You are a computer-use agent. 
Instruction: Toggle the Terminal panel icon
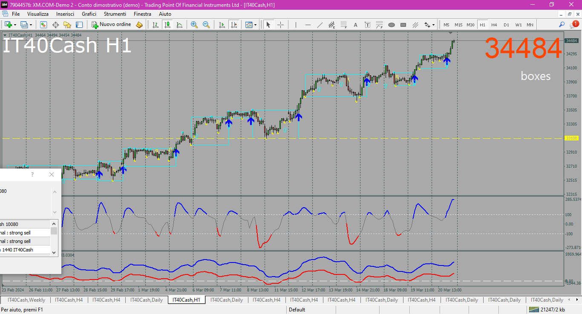click(79, 25)
